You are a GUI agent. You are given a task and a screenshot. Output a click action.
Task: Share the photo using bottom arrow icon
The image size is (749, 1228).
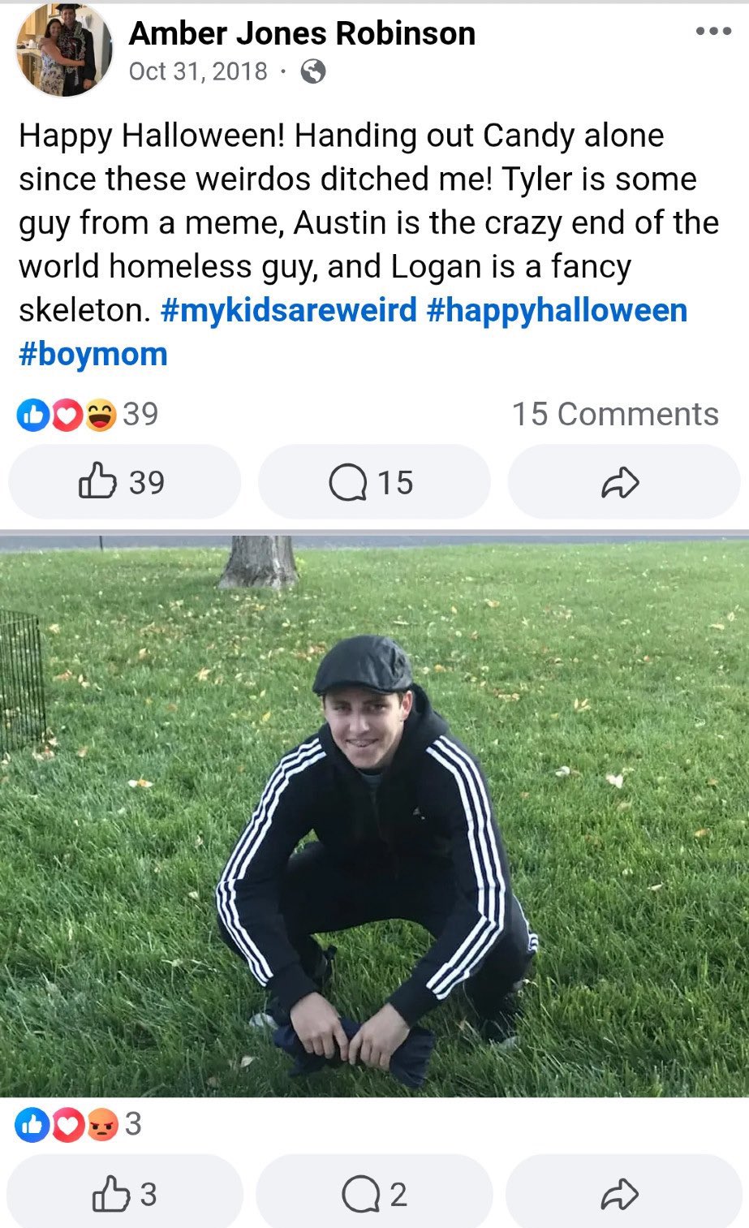(623, 1194)
